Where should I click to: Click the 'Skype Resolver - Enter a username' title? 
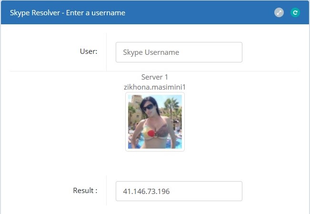68,13
